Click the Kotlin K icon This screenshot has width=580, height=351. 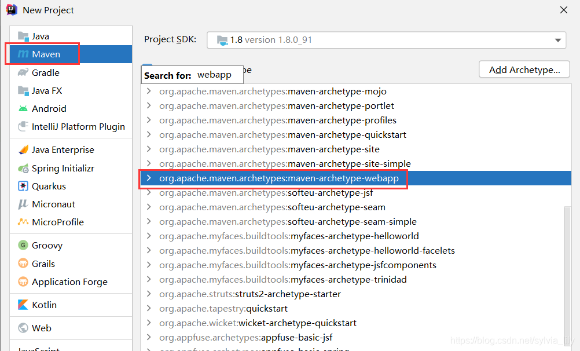click(23, 305)
